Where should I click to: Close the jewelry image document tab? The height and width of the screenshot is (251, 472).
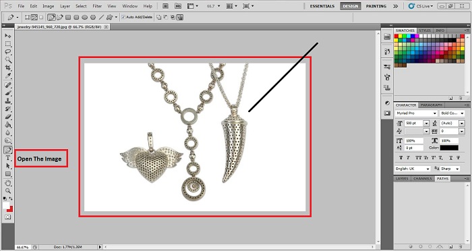106,27
